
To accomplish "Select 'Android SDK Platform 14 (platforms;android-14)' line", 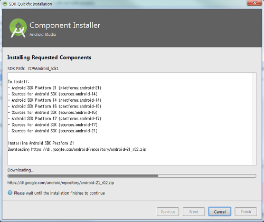I will 54,100.
